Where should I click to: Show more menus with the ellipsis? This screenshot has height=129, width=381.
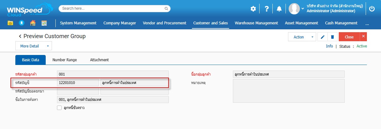click(367, 23)
